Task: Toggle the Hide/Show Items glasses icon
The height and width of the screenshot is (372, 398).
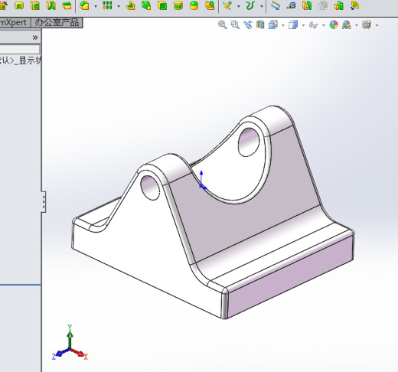Action: click(314, 25)
